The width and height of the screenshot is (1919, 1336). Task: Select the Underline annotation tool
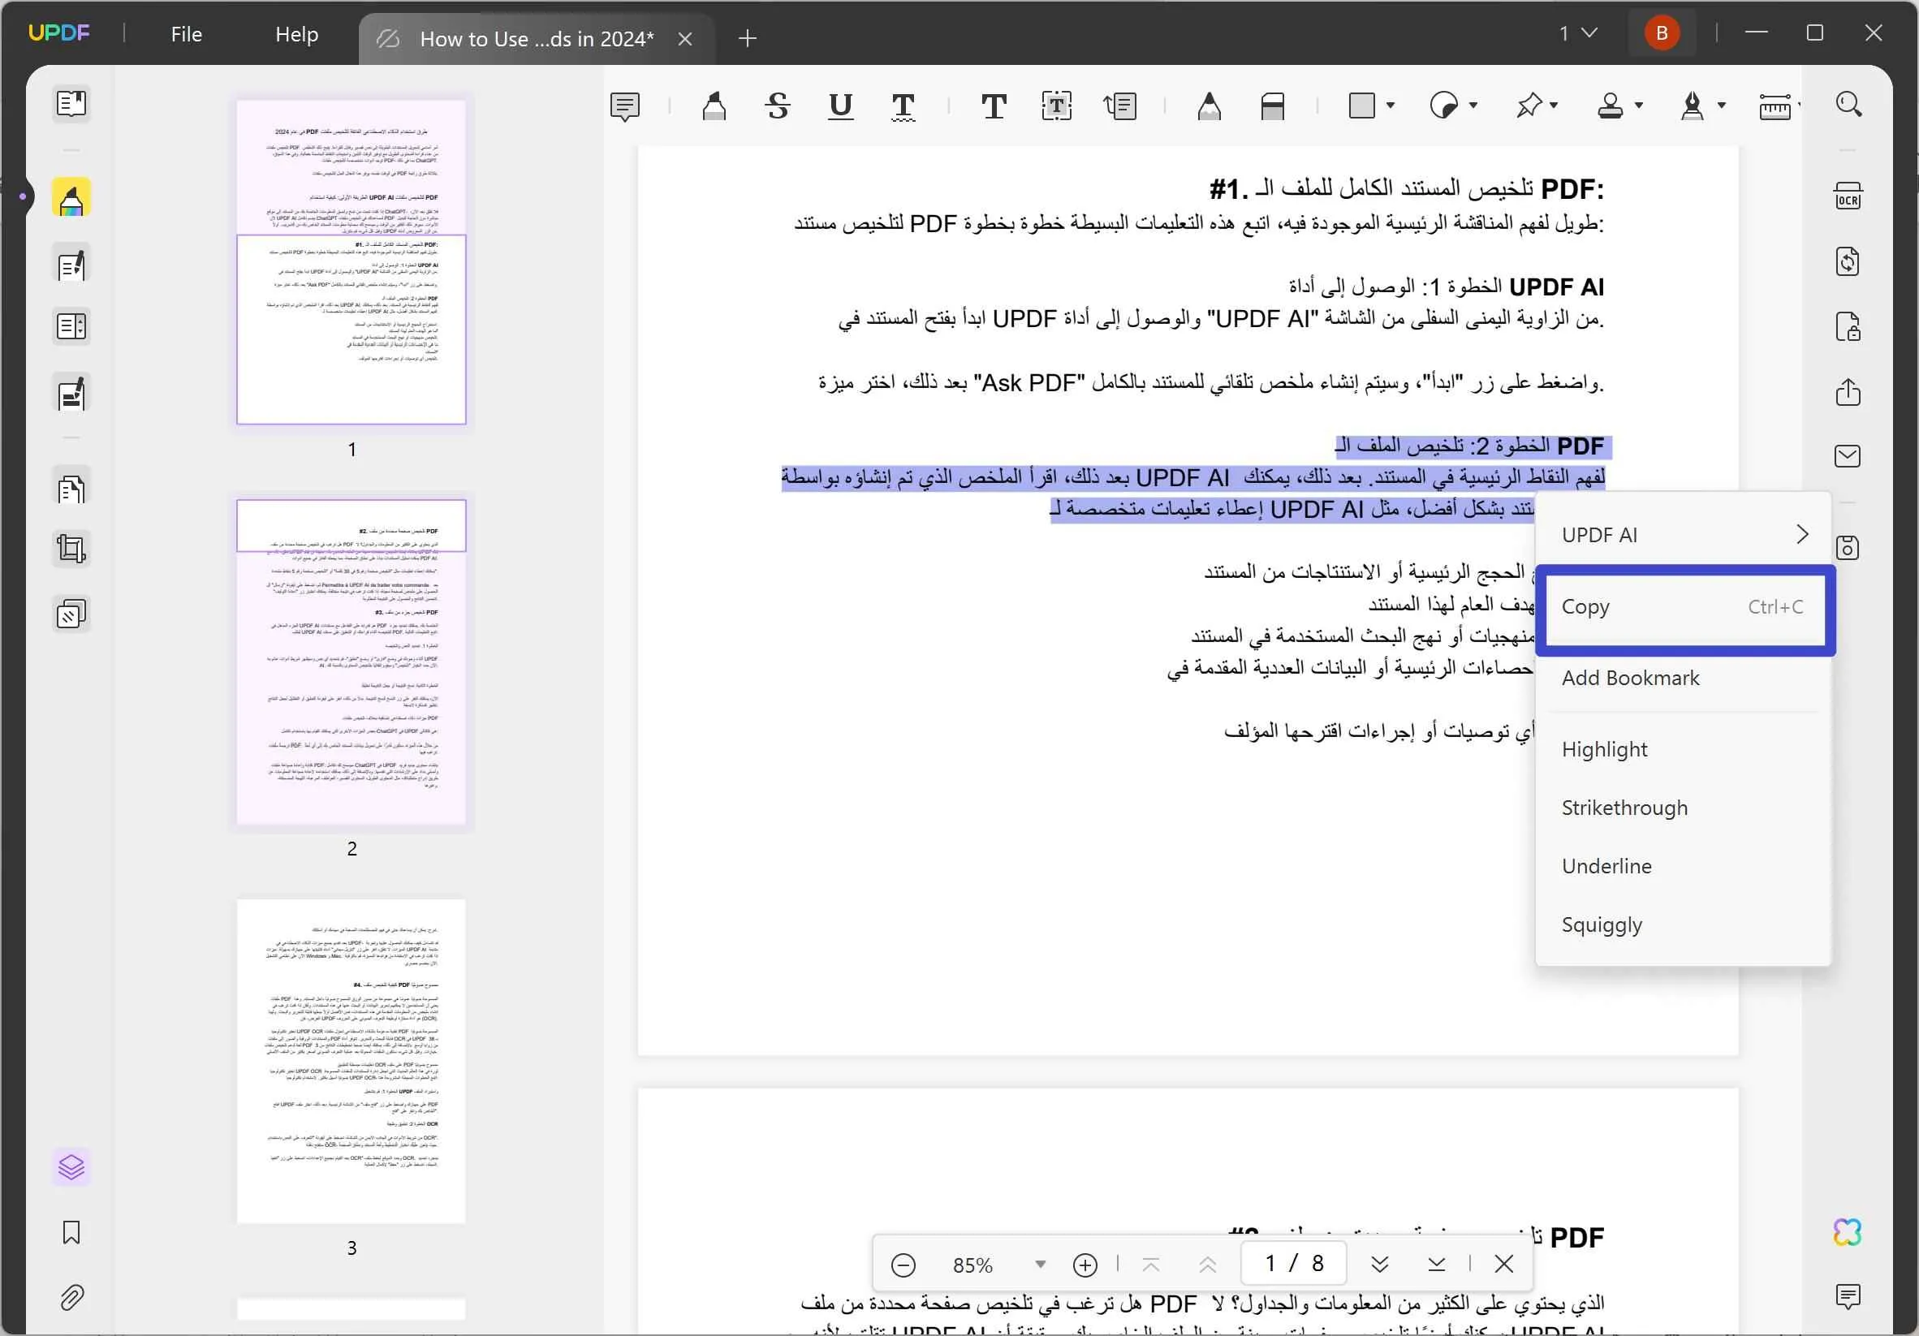click(x=840, y=106)
